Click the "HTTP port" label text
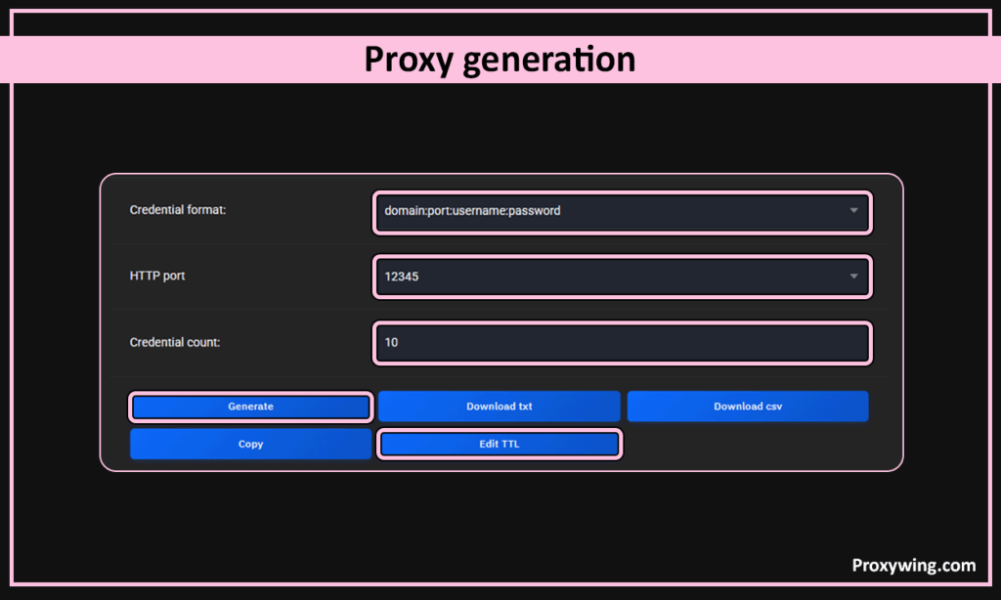The height and width of the screenshot is (600, 1001). coord(157,276)
